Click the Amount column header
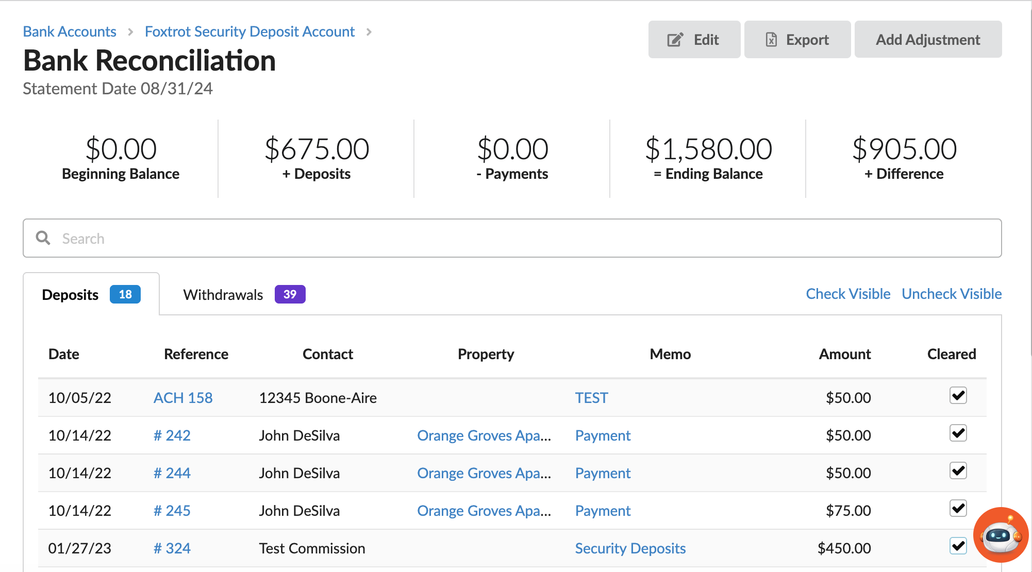The height and width of the screenshot is (572, 1032). coord(845,354)
